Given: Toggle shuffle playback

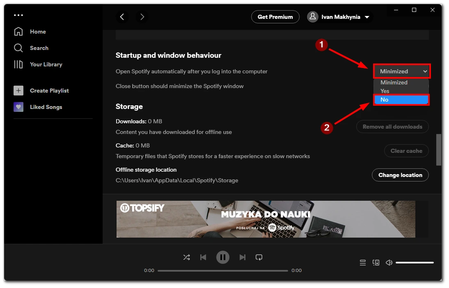Looking at the screenshot, I should 186,257.
